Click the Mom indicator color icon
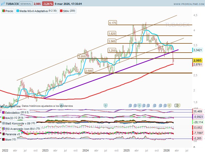This screenshot has width=205, height=154. 4,139
